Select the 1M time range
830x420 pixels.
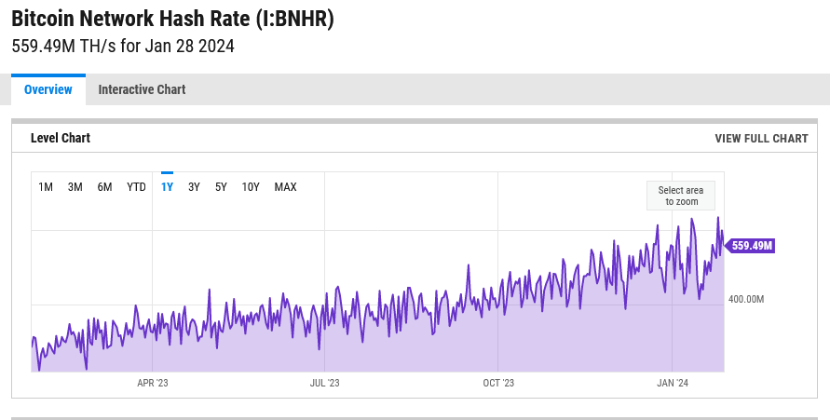pos(46,187)
